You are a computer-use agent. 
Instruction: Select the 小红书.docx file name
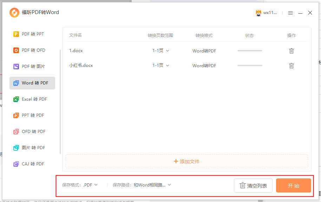click(x=81, y=65)
